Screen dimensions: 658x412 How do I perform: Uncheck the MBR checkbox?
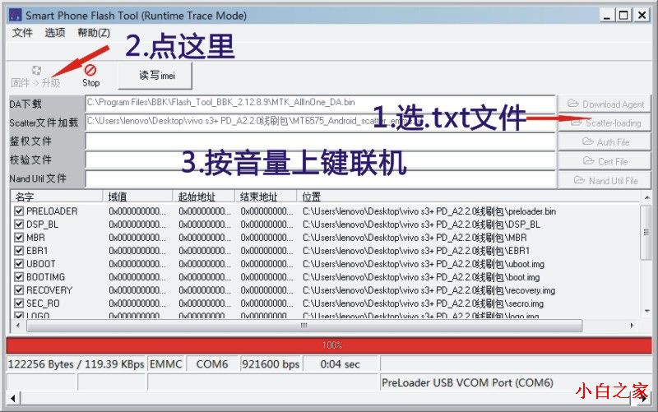click(19, 238)
